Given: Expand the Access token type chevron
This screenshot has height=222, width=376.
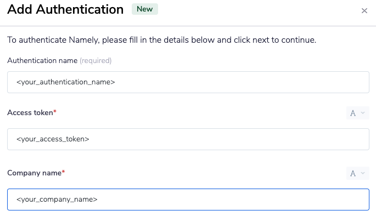Looking at the screenshot, I should pyautogui.click(x=362, y=113).
